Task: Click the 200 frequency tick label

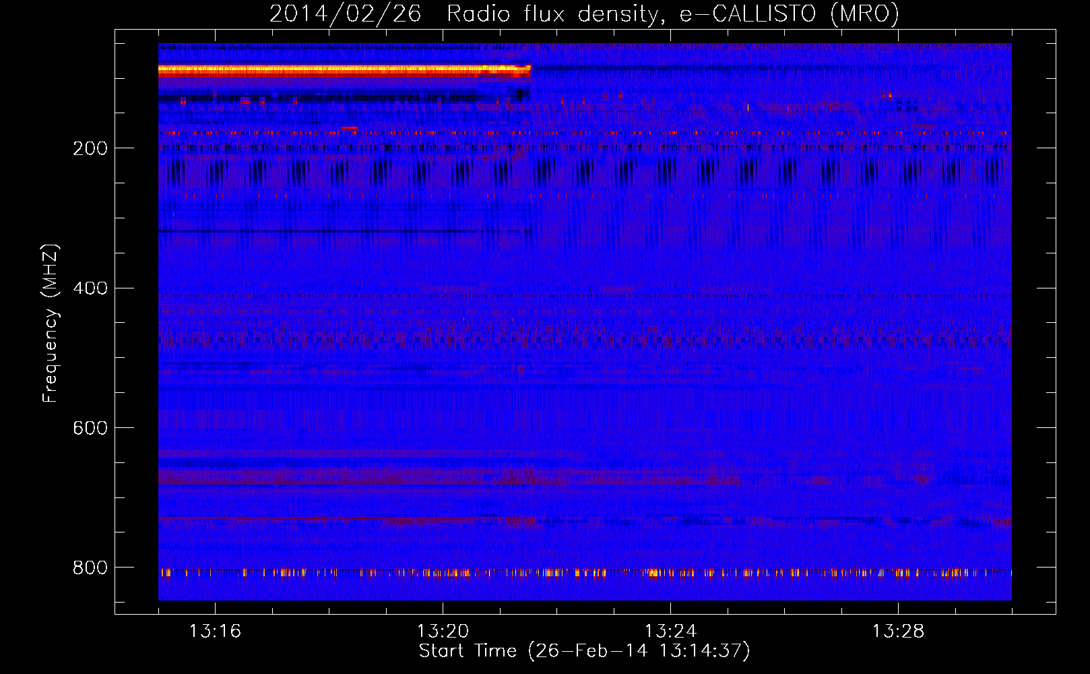Action: 90,148
